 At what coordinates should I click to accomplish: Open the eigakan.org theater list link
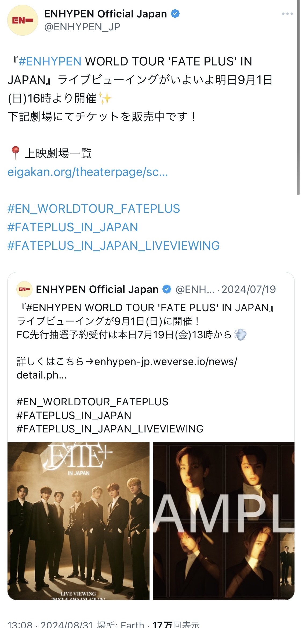(x=88, y=172)
